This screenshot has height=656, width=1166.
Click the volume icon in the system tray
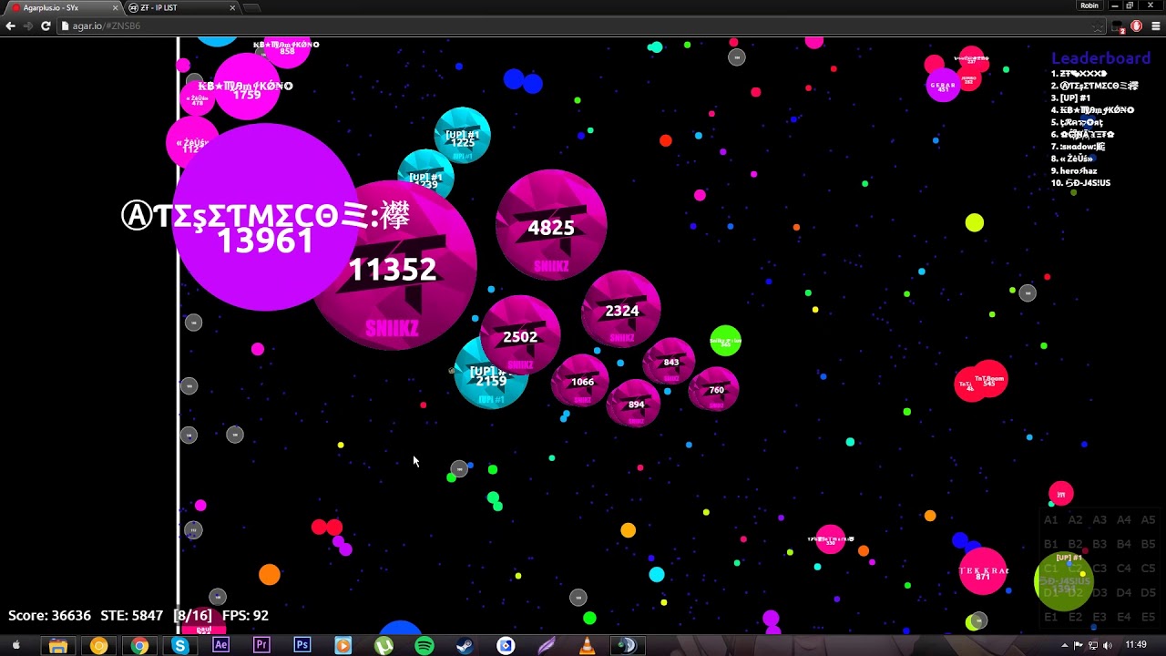tap(1108, 645)
